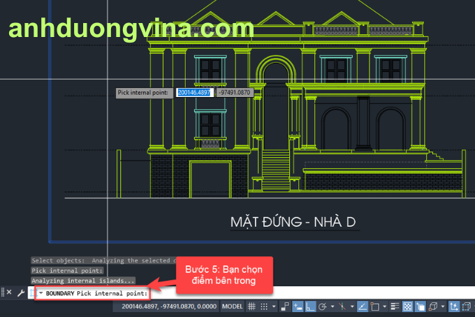Click polar tracking icon

click(x=322, y=307)
